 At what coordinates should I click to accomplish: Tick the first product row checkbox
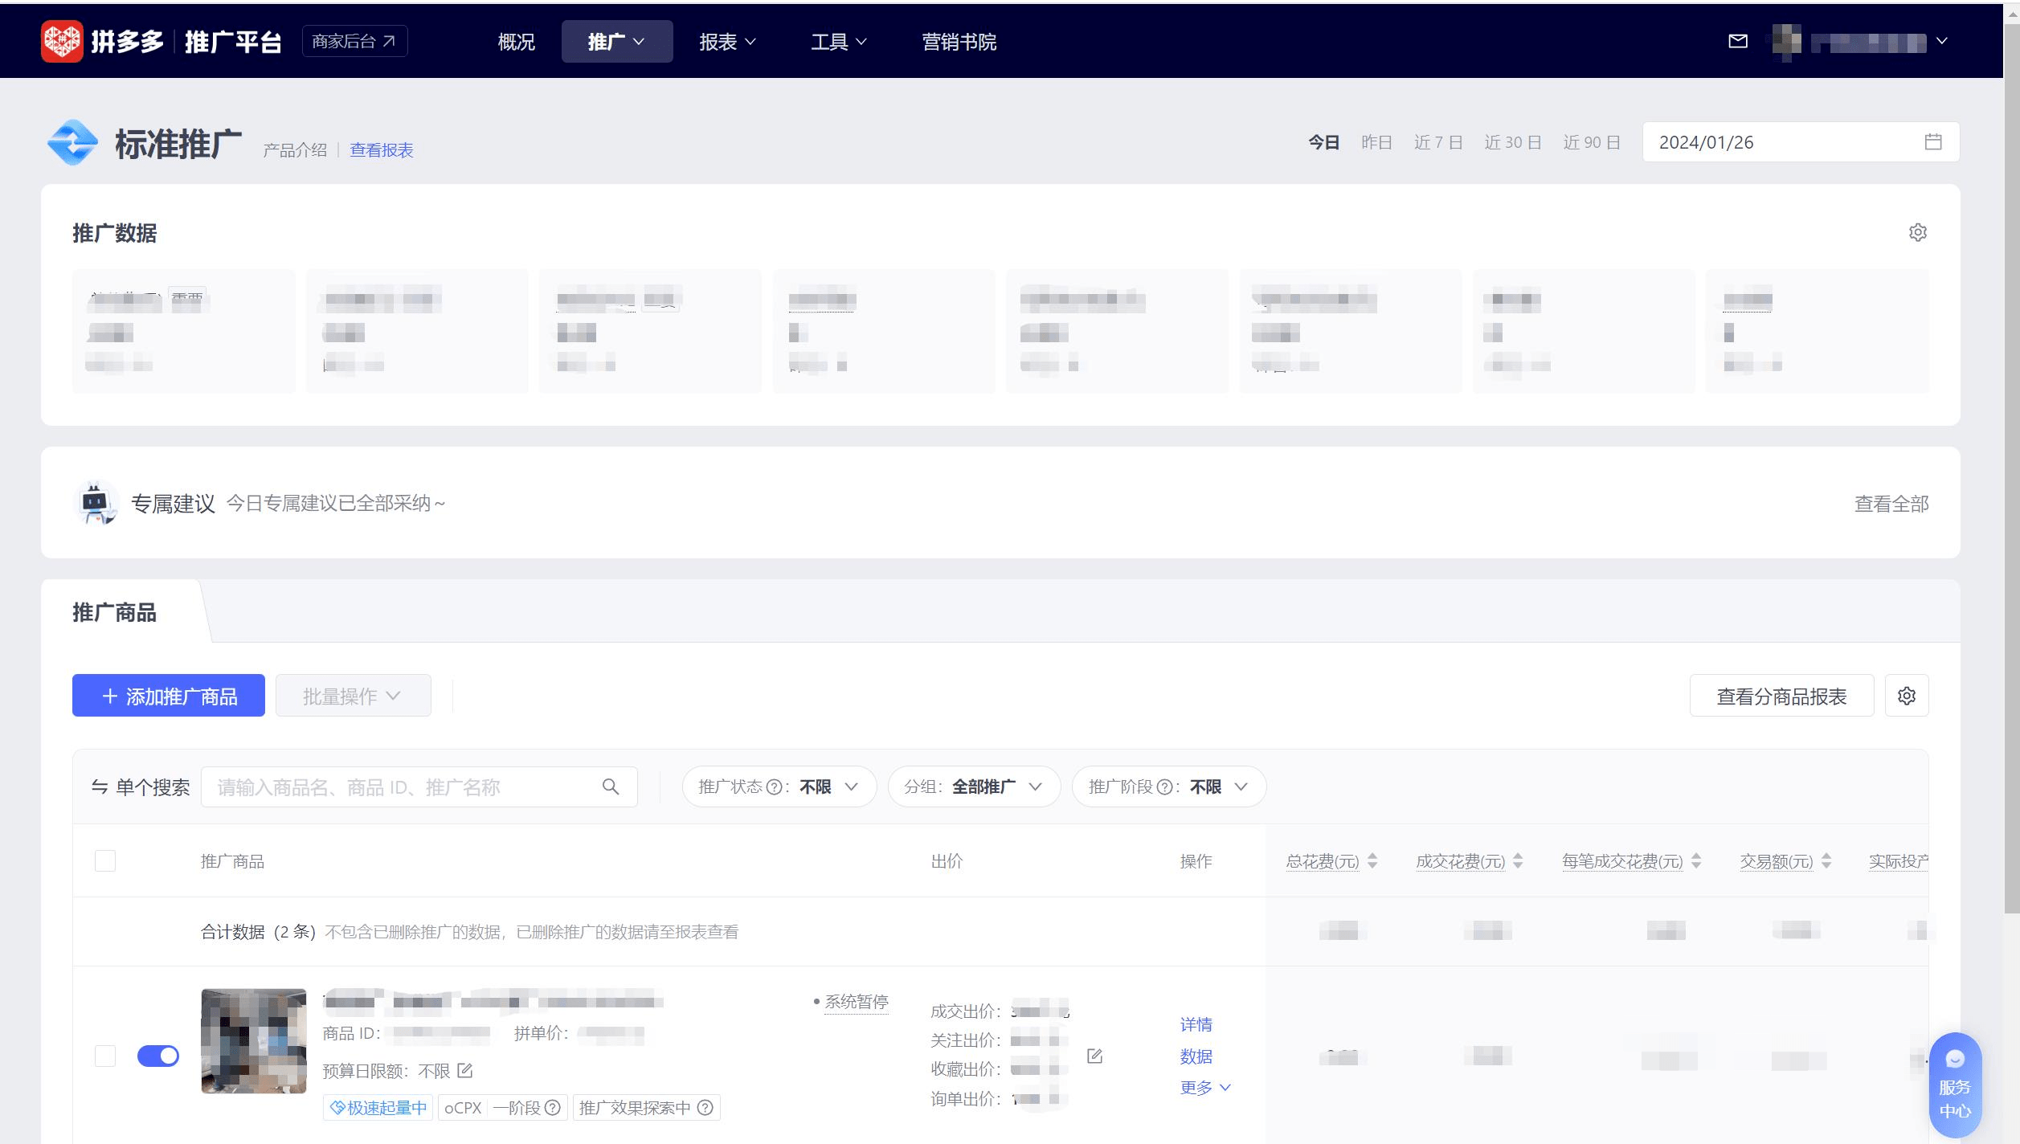click(105, 1056)
